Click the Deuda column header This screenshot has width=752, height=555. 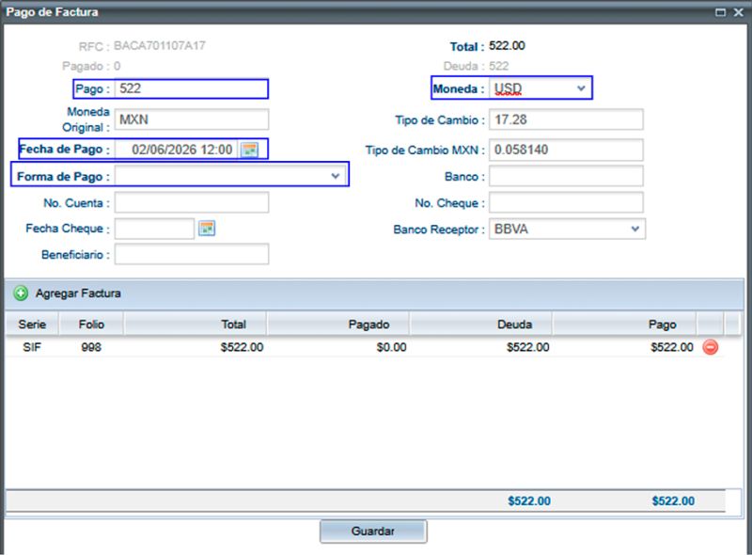[480, 325]
